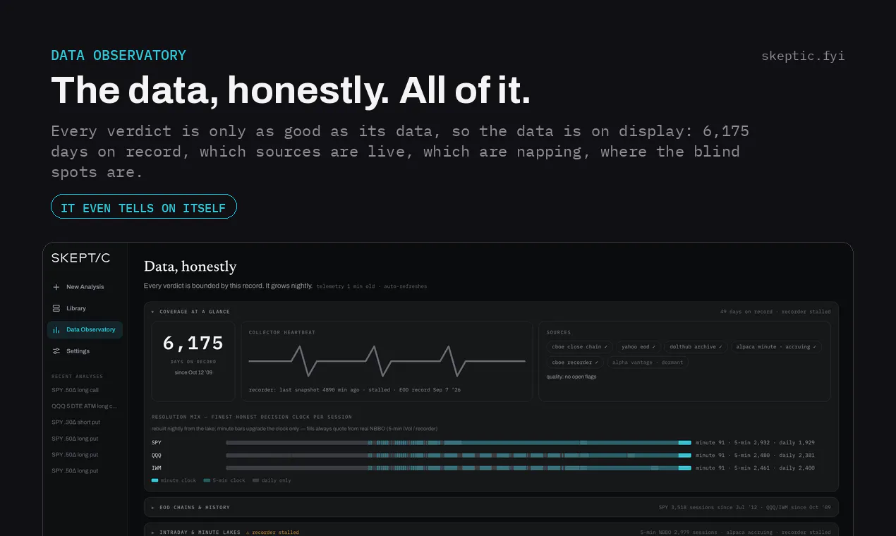Click the SOURCES panel heading

pos(559,332)
